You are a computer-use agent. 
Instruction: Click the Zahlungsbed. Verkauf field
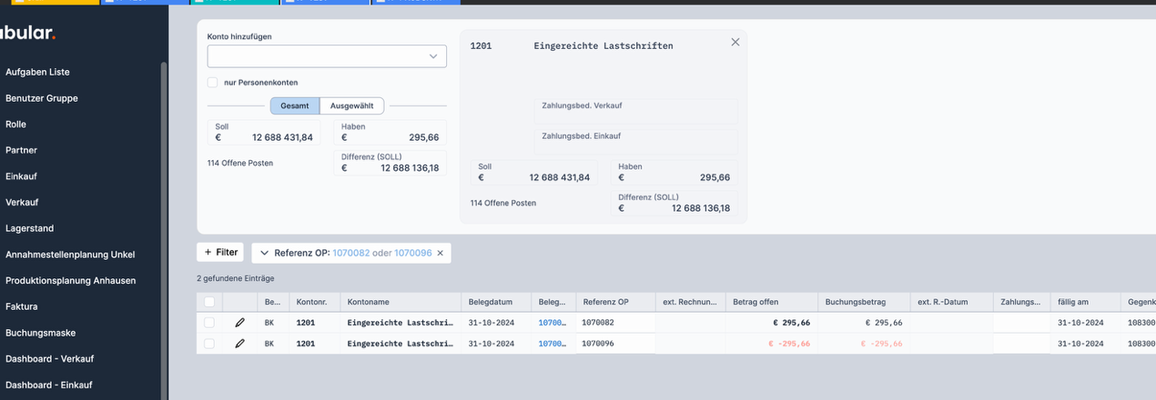click(x=634, y=112)
